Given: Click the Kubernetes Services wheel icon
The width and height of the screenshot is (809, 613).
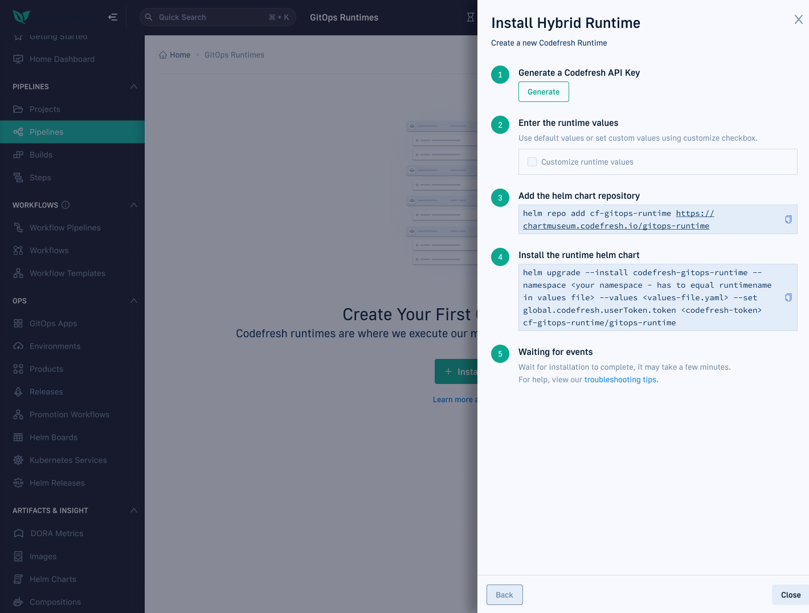Looking at the screenshot, I should tap(18, 460).
